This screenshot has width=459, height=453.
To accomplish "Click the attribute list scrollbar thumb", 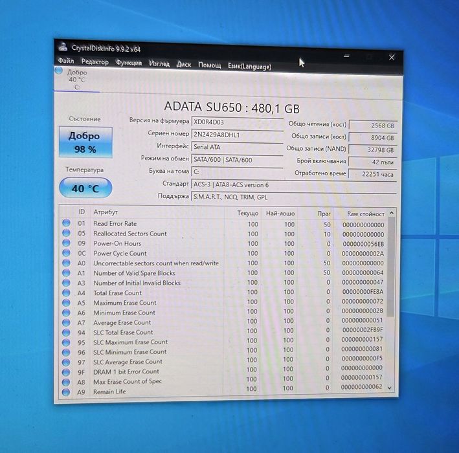I will pos(391,267).
